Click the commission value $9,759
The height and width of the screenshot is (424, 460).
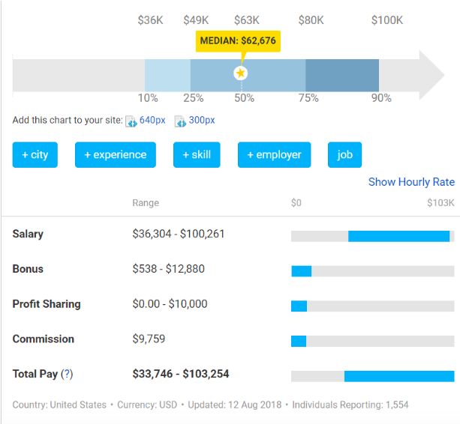(x=149, y=339)
